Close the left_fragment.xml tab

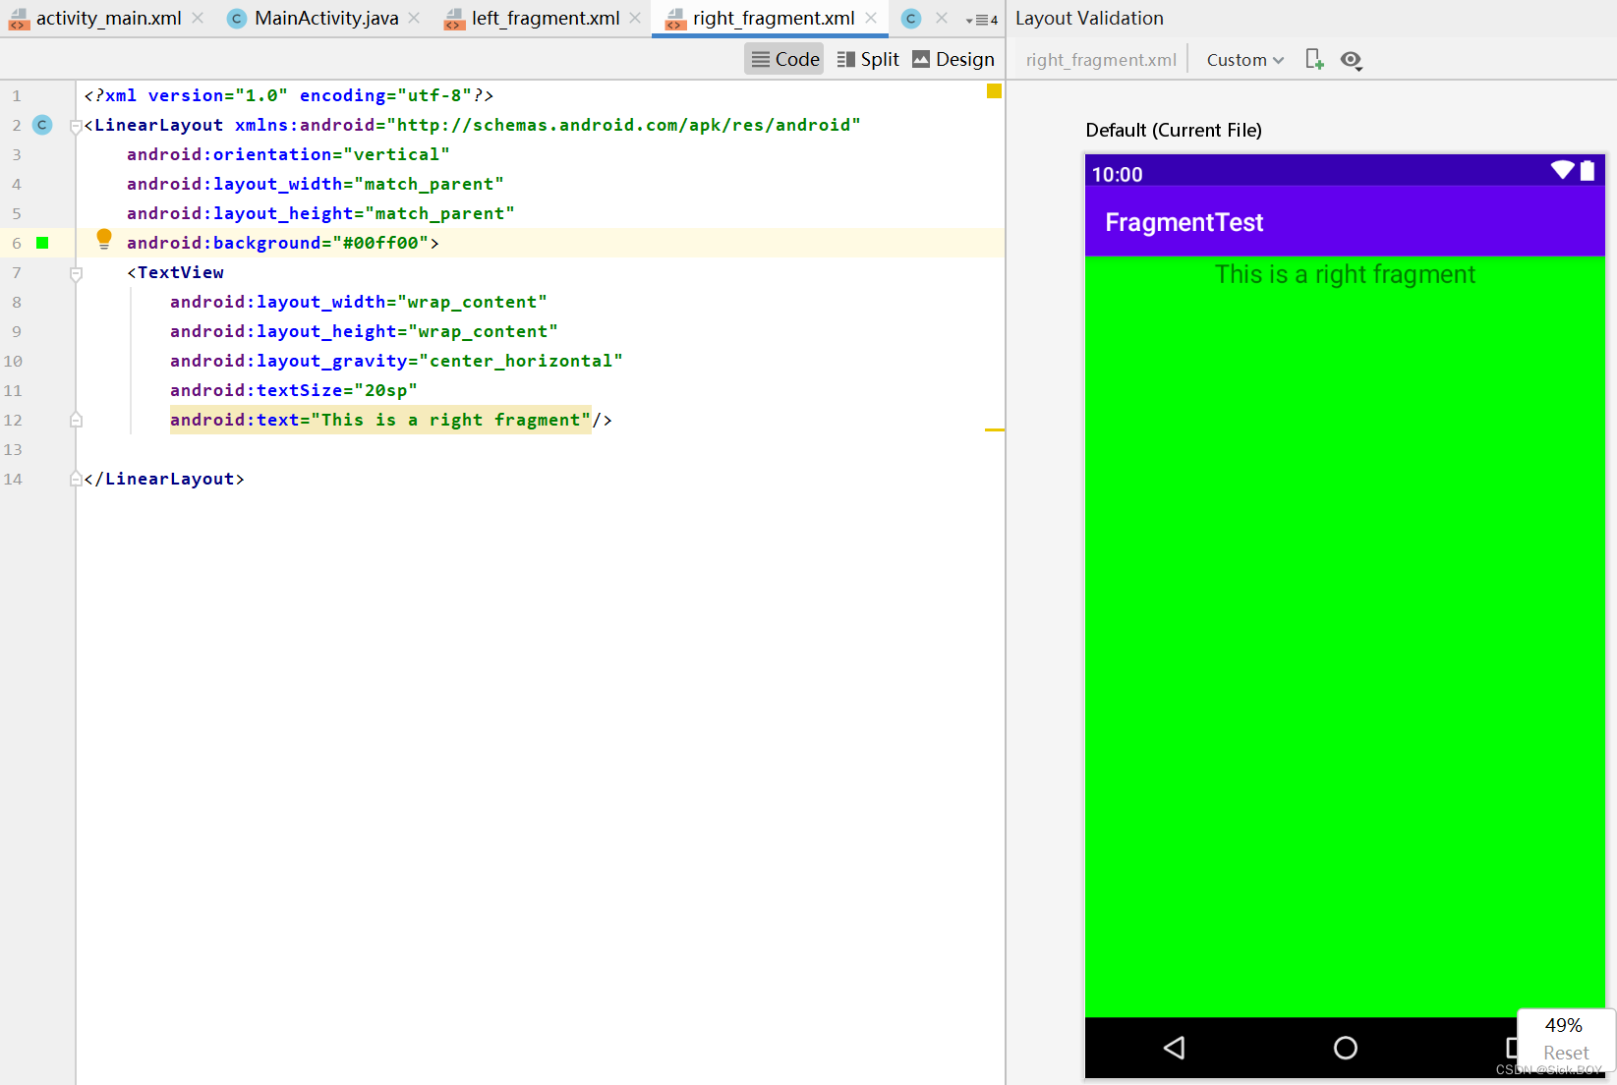coord(636,18)
